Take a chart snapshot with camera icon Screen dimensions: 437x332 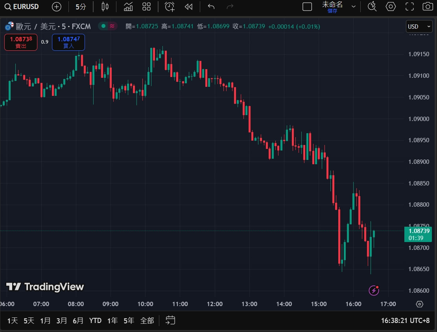tap(427, 7)
